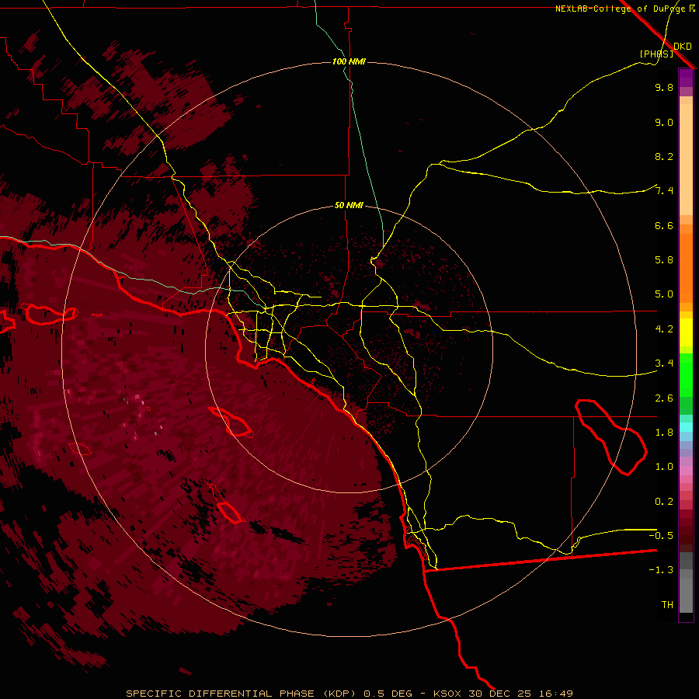Select the 6.6 scale value
Viewport: 699px width, 699px height.
pos(664,225)
